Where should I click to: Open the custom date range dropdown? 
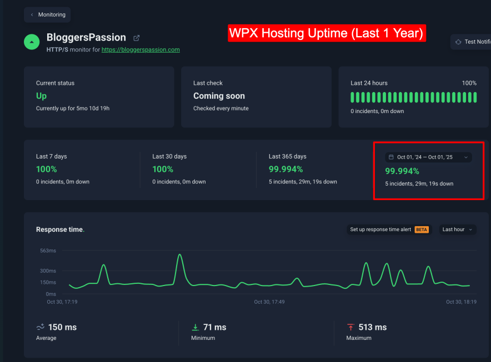[x=428, y=157]
